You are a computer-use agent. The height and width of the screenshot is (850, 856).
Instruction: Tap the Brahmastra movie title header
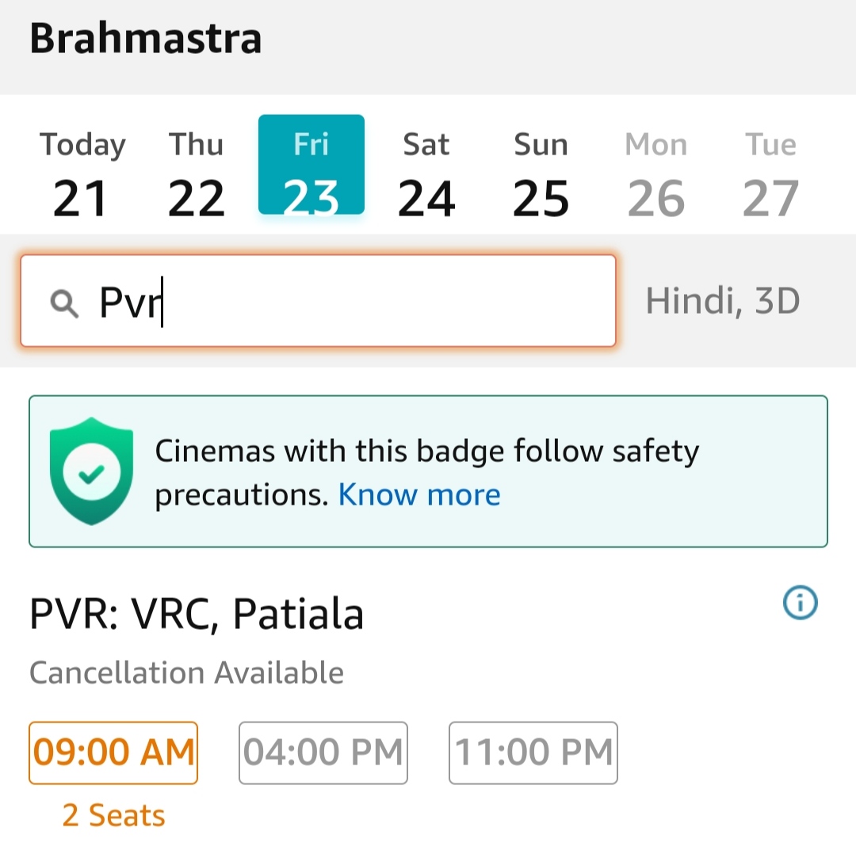point(146,40)
